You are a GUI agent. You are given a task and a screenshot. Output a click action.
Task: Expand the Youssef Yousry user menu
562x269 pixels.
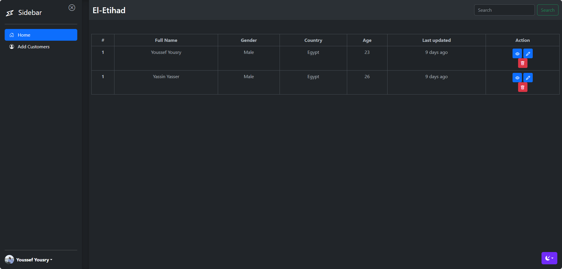pos(34,260)
